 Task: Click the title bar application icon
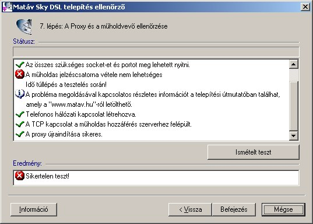[7, 7]
